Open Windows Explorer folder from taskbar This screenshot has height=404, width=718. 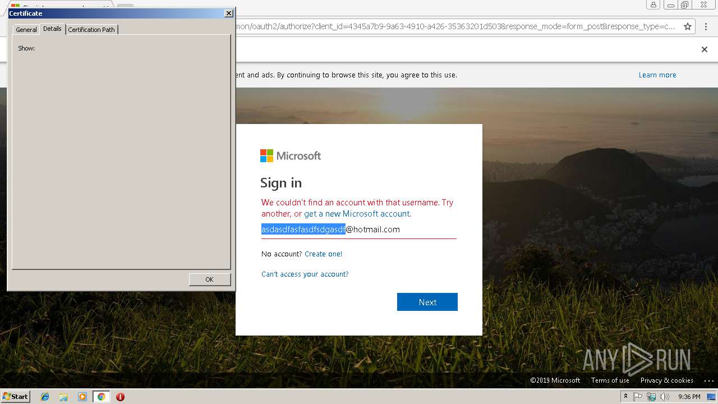[x=63, y=397]
